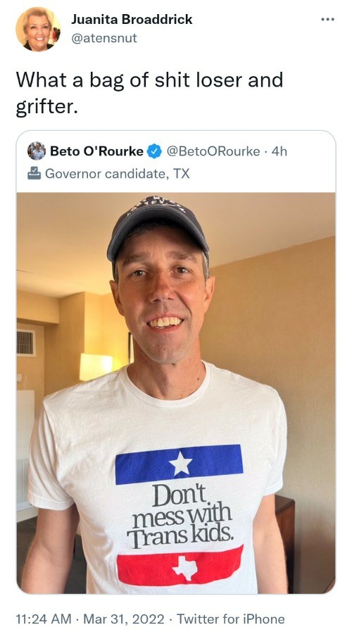Image resolution: width=352 pixels, height=629 pixels.
Task: Click the Governor candidate, TX label
Action: pos(117,174)
